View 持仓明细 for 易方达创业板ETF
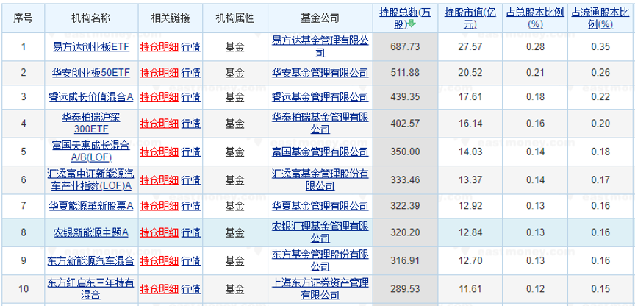Viewport: 635px width, 306px height. (159, 47)
